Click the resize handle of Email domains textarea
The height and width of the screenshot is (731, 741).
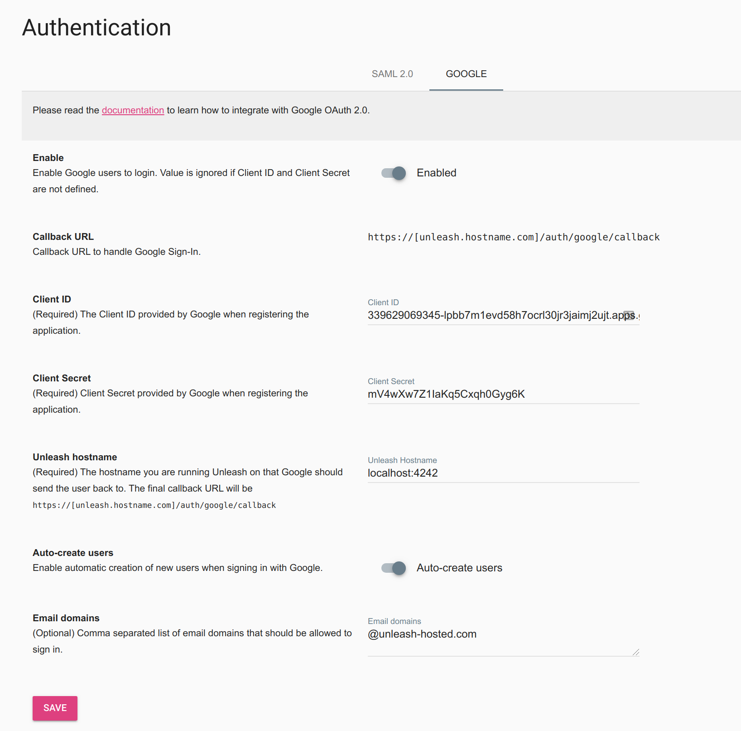[x=636, y=652]
